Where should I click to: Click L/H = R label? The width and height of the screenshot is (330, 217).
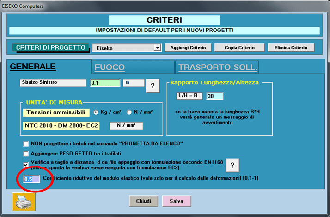click(x=189, y=96)
